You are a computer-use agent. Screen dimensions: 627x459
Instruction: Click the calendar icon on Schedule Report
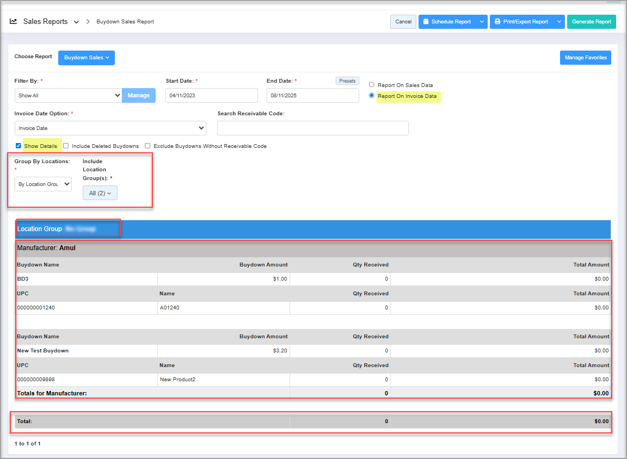(x=426, y=22)
